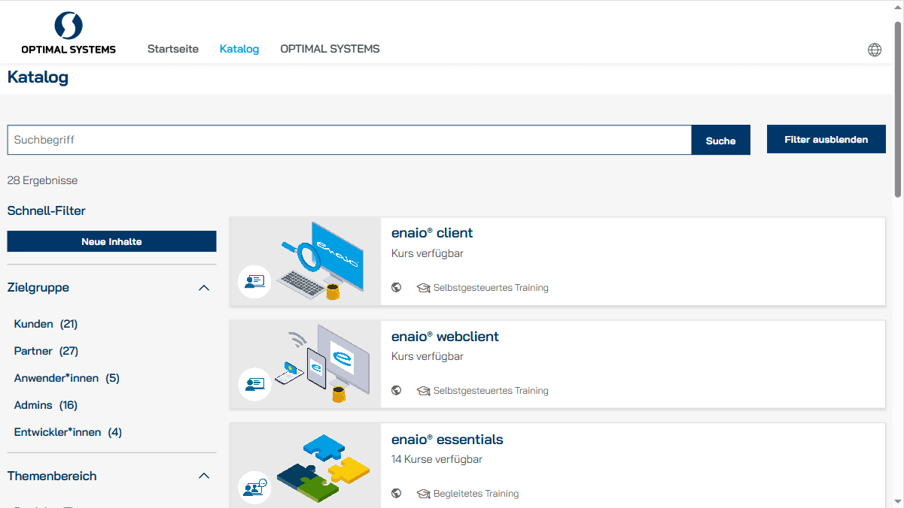
Task: Click the globe icon in enaio webclient card
Action: pos(397,391)
